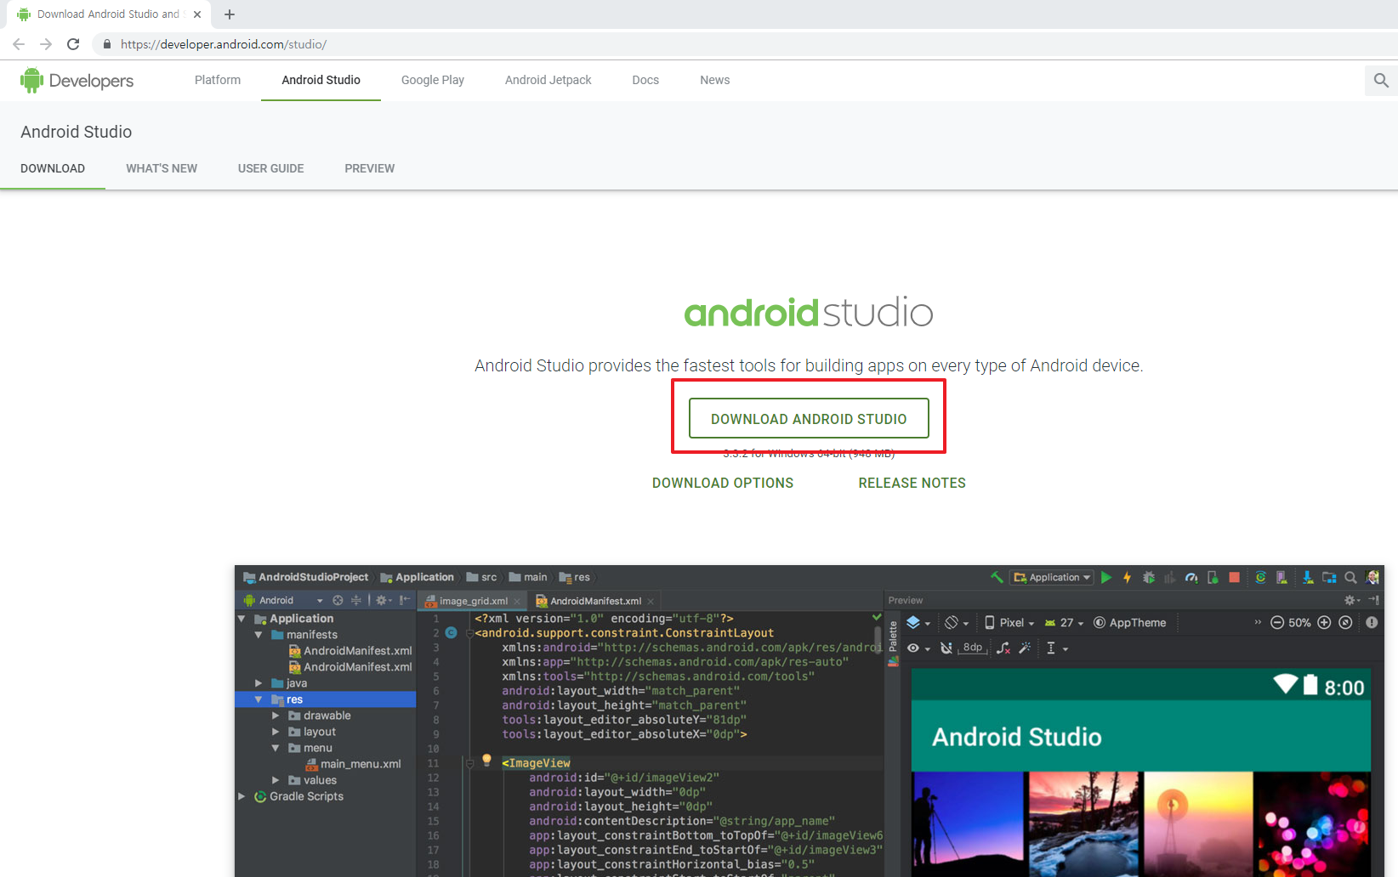Collapse the manifests folder arrow
Image resolution: width=1398 pixels, height=877 pixels.
[259, 635]
